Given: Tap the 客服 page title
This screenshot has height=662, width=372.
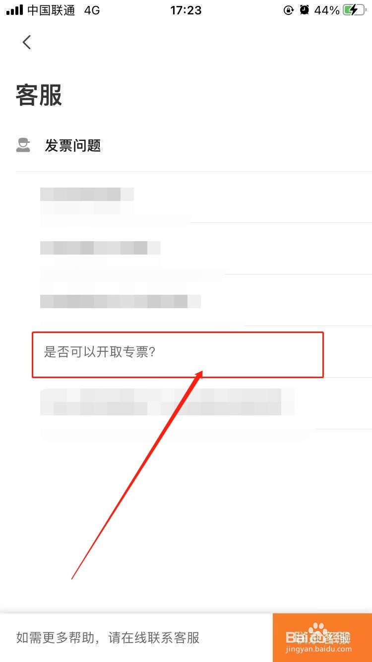Looking at the screenshot, I should (x=39, y=95).
